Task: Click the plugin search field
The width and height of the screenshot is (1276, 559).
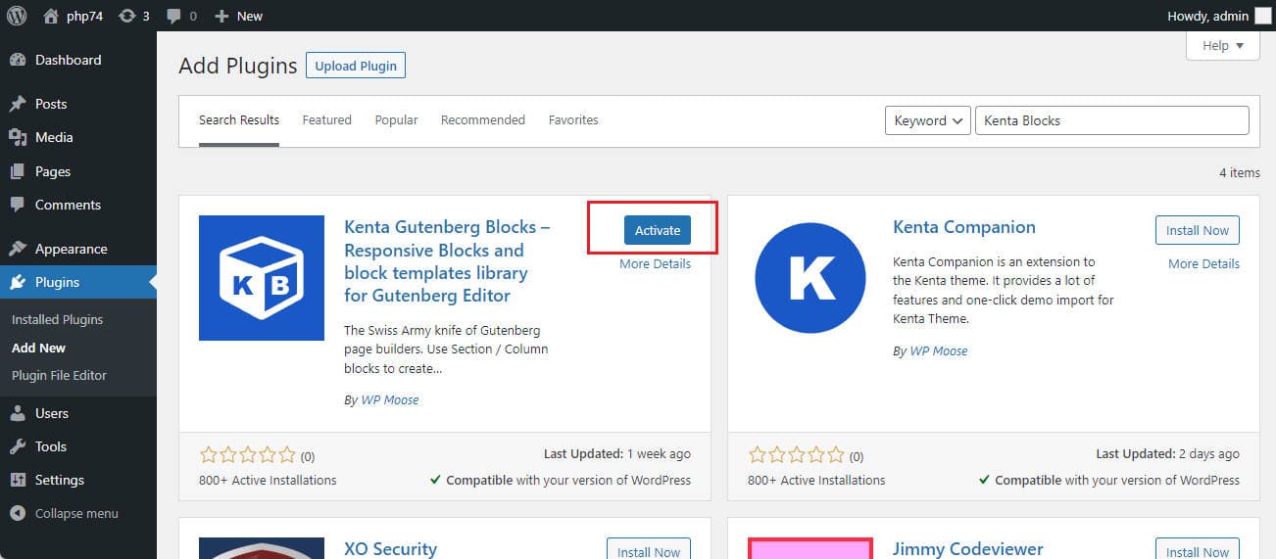Action: (1112, 120)
